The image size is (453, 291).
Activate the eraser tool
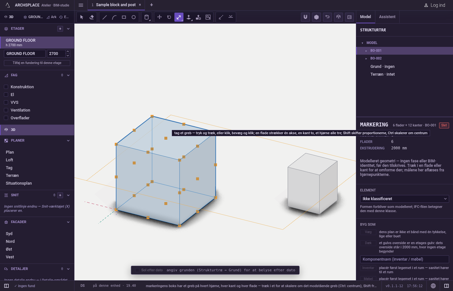(92, 17)
